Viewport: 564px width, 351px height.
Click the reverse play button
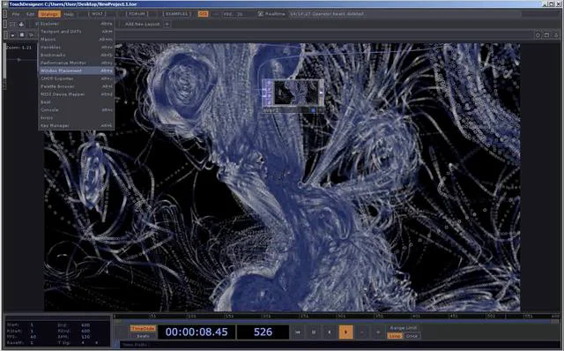[330, 332]
